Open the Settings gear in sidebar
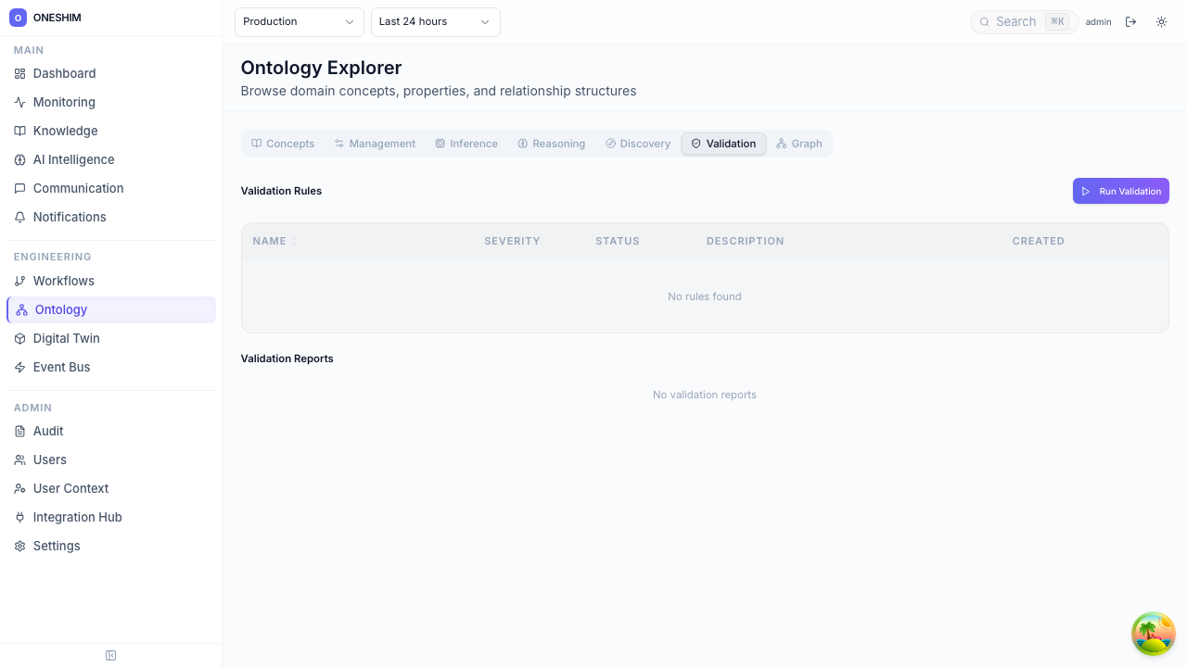Screen dimensions: 1187x667 (x=20, y=547)
